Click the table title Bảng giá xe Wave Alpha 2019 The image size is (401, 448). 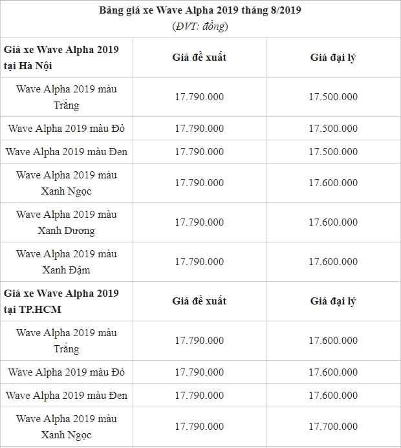(x=200, y=10)
